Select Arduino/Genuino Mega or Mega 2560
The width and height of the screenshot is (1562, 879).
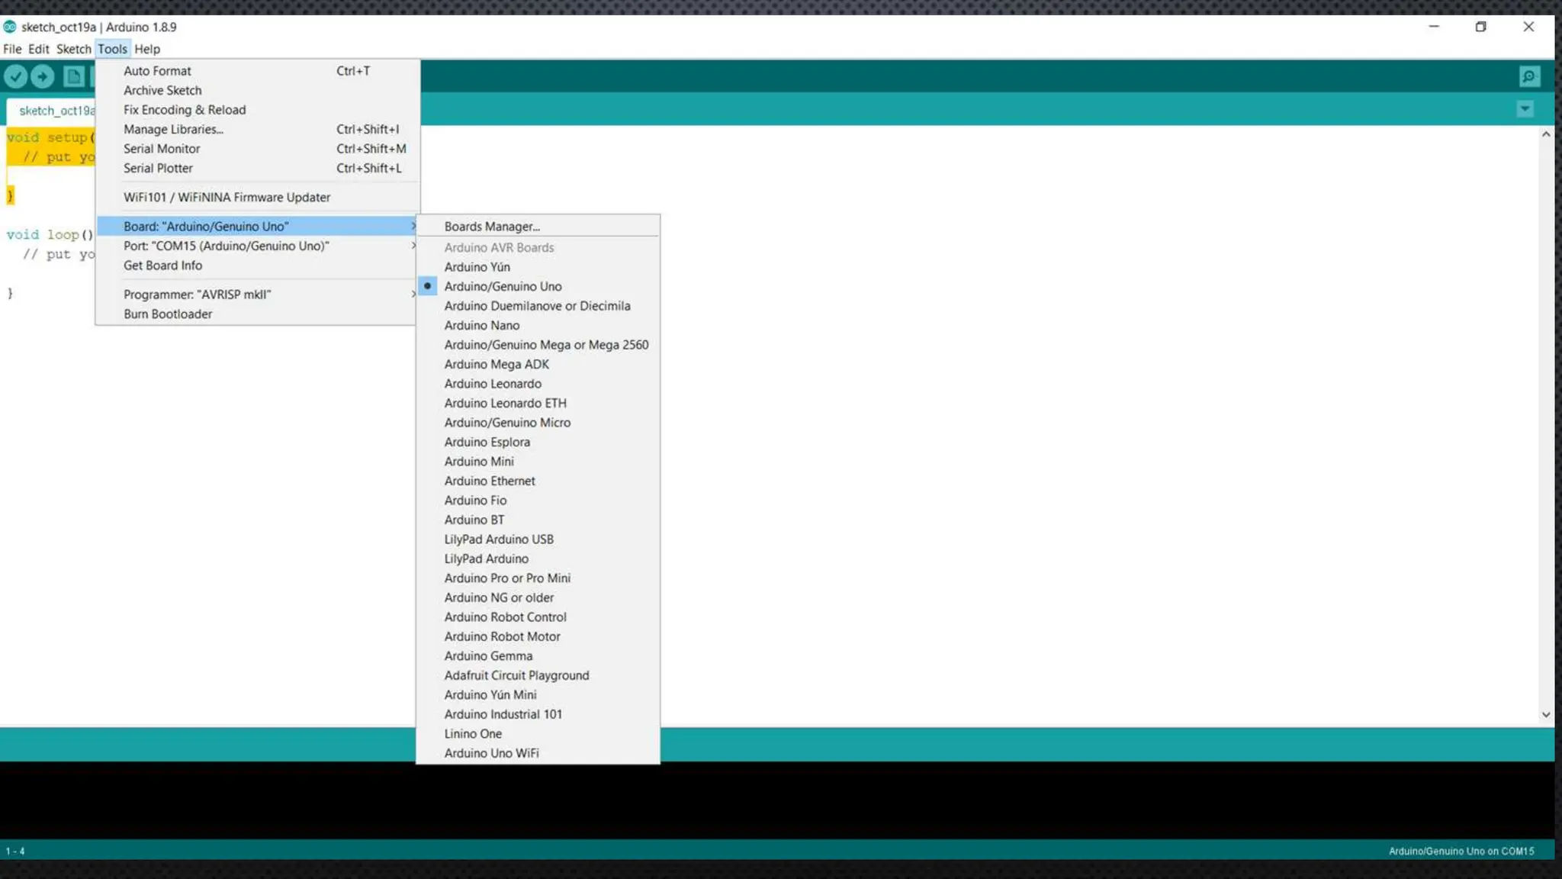[x=538, y=345]
